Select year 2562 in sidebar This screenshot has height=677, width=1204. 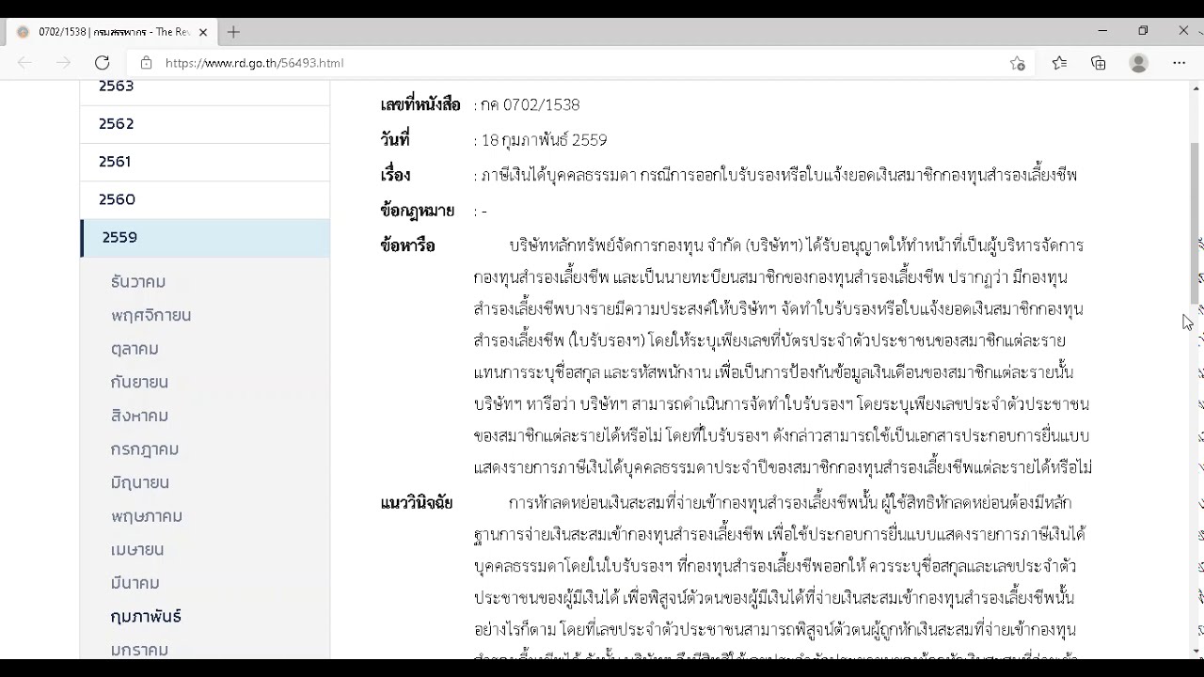pyautogui.click(x=205, y=124)
